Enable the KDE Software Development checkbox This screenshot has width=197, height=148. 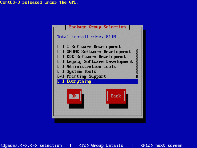(61, 56)
